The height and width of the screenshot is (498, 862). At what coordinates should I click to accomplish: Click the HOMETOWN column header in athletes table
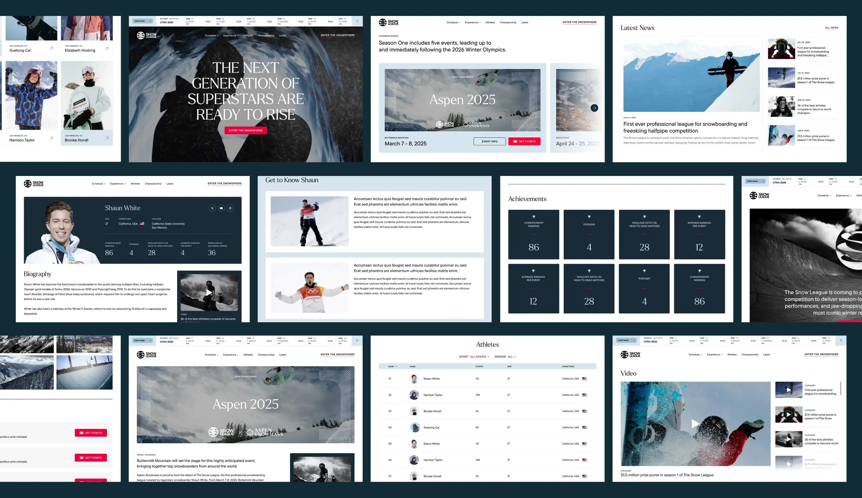coord(568,366)
